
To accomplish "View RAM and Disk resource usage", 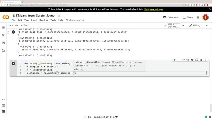I will pyautogui.click(x=174, y=25).
